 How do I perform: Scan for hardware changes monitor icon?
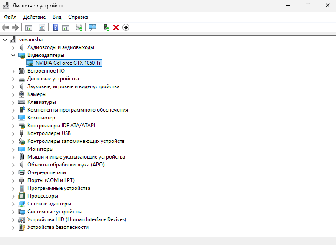[92, 27]
